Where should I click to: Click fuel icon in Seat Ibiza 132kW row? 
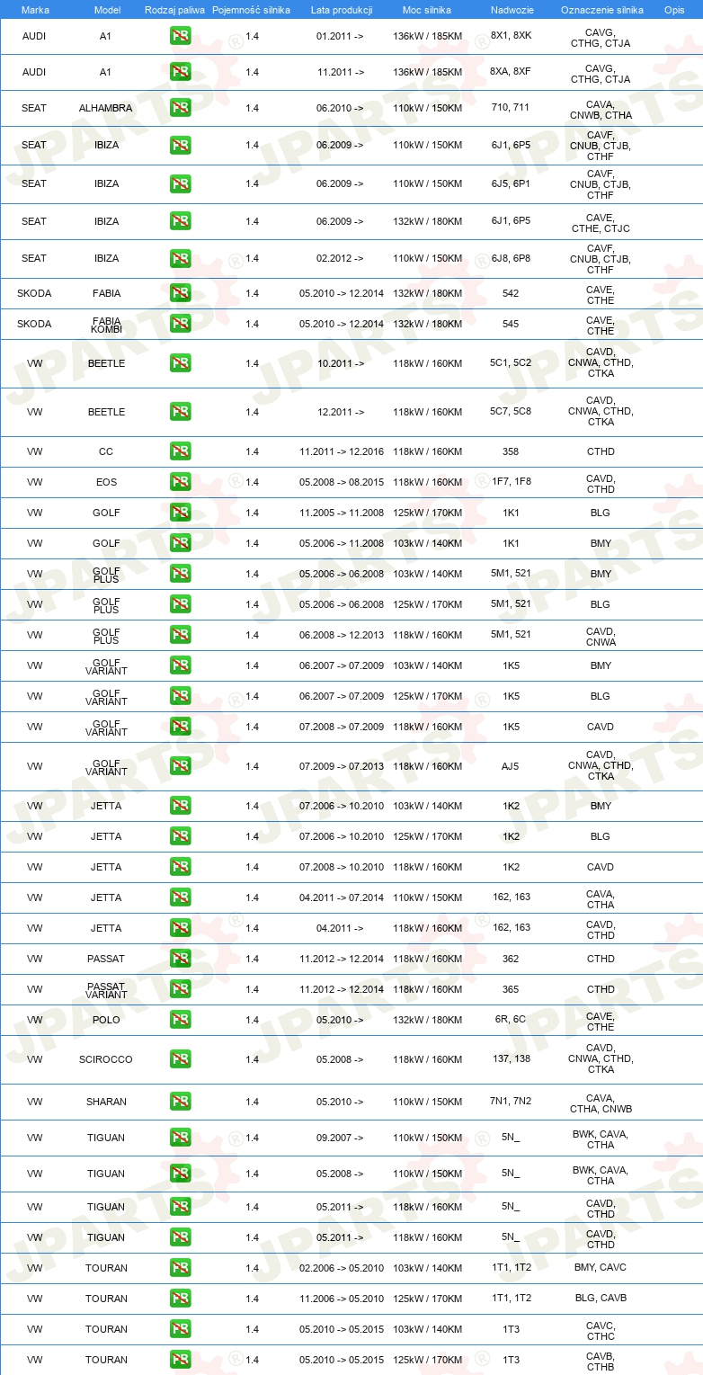pyautogui.click(x=180, y=221)
